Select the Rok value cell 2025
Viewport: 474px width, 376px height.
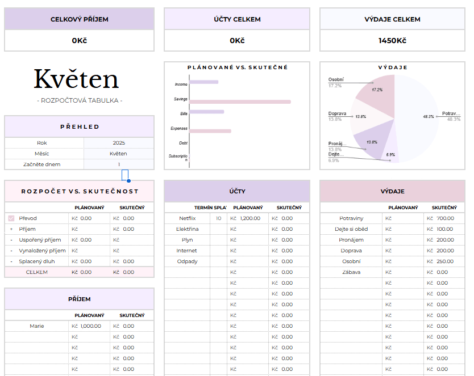click(118, 143)
